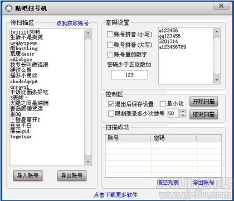234x201 pixels.
Task: Select account uyqAyzpoum
Action: click(24, 43)
